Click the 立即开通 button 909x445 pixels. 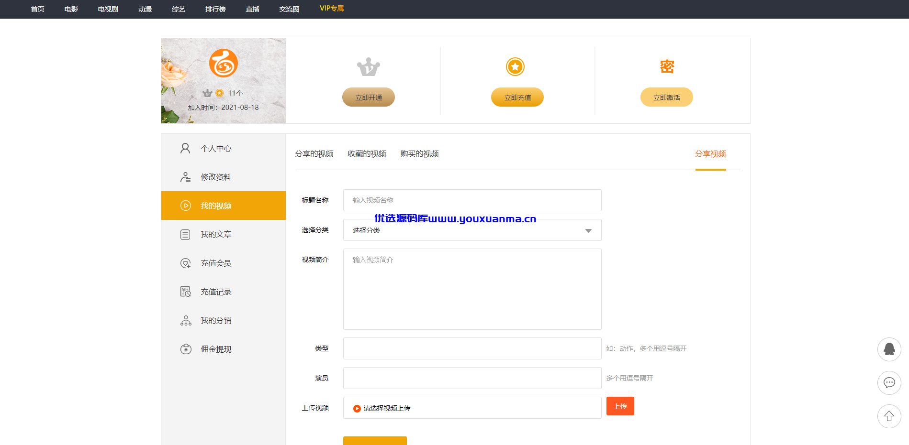tap(369, 97)
